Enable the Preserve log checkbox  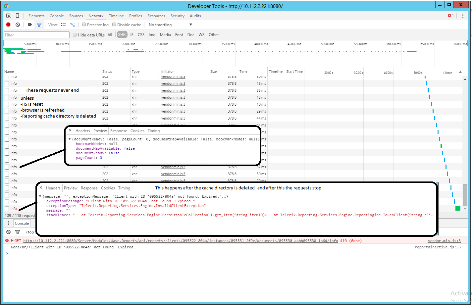84,25
